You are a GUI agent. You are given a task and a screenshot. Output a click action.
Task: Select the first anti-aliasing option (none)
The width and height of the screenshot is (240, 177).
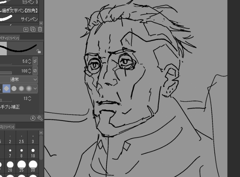click(6, 88)
